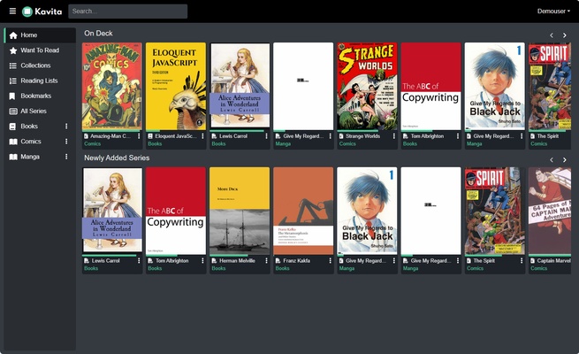The height and width of the screenshot is (354, 579).
Task: Open Want To Read star icon
Action: pos(12,50)
